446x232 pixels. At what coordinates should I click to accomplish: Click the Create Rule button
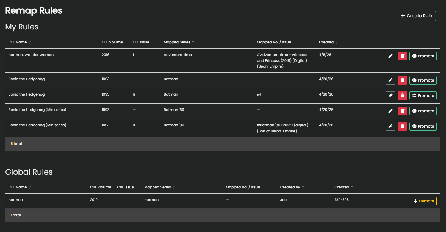pos(416,16)
